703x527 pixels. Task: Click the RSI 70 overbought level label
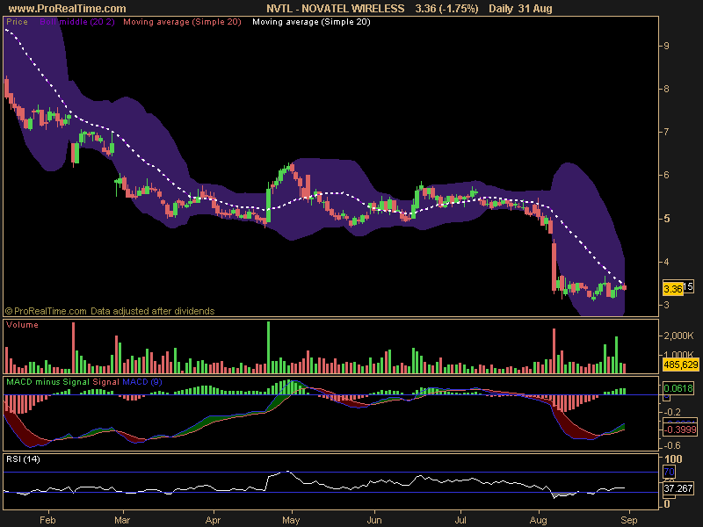click(669, 472)
